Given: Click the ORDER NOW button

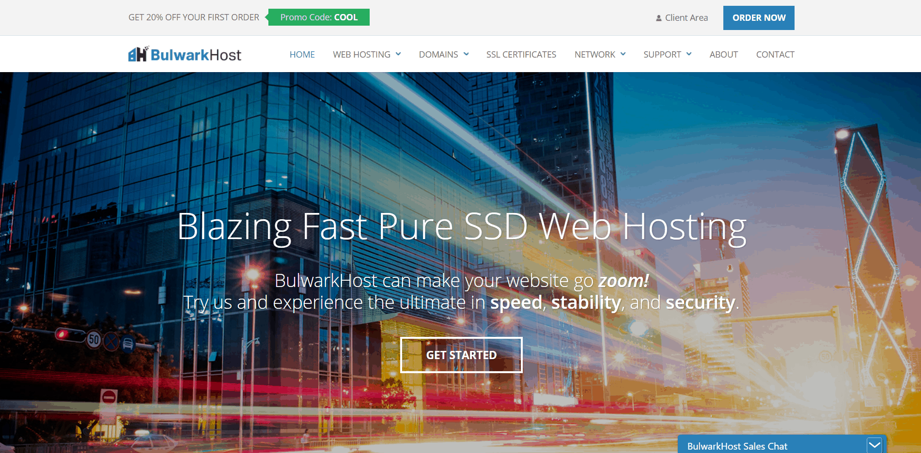Looking at the screenshot, I should 759,18.
